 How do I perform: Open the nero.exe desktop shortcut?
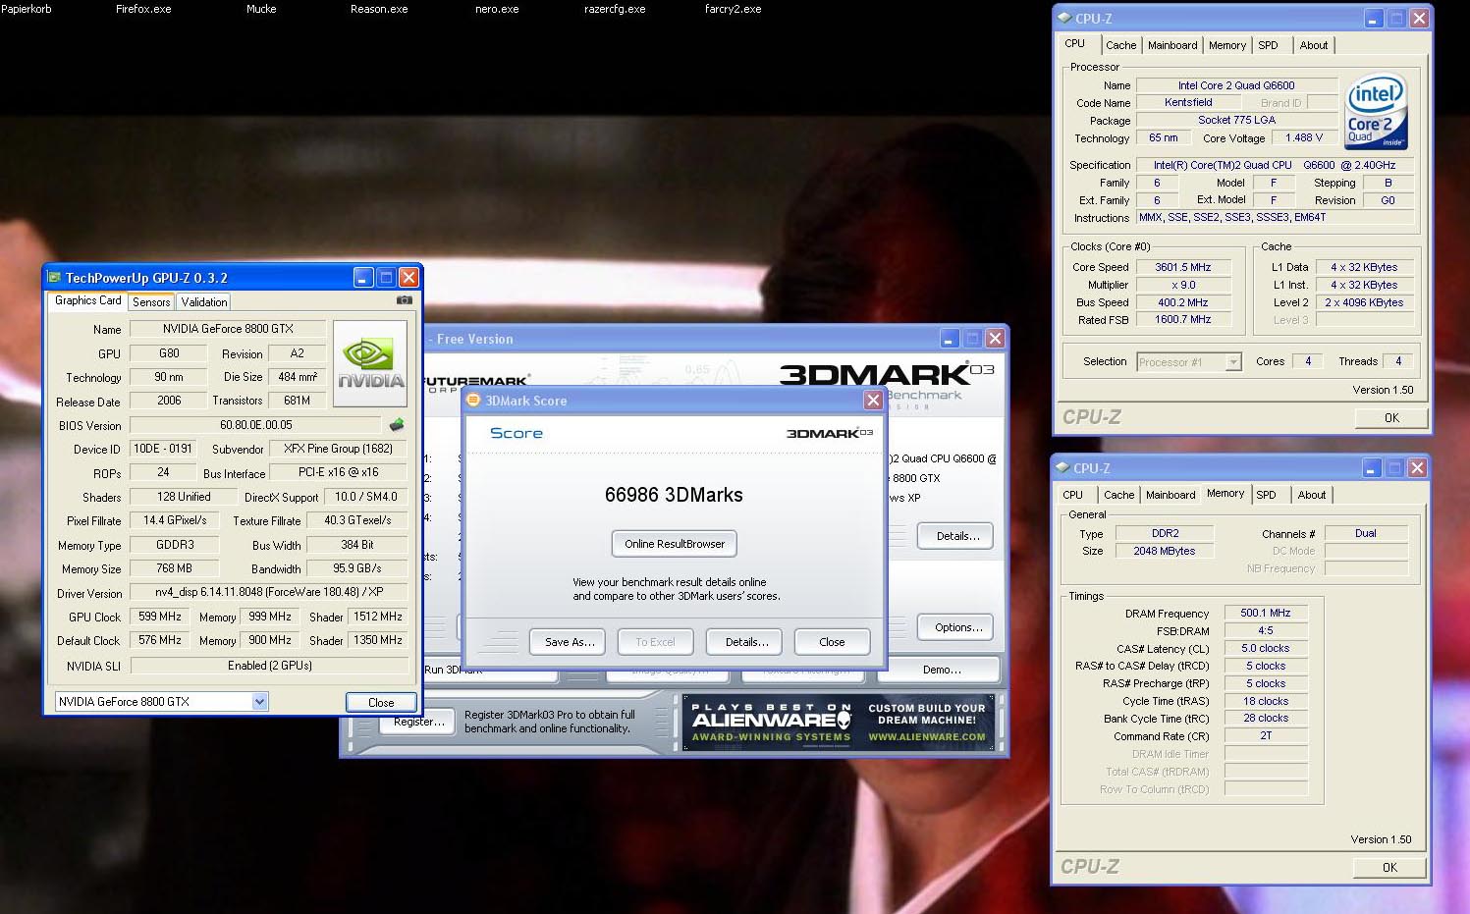point(497,9)
